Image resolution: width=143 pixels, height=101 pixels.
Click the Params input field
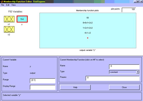point(112,78)
